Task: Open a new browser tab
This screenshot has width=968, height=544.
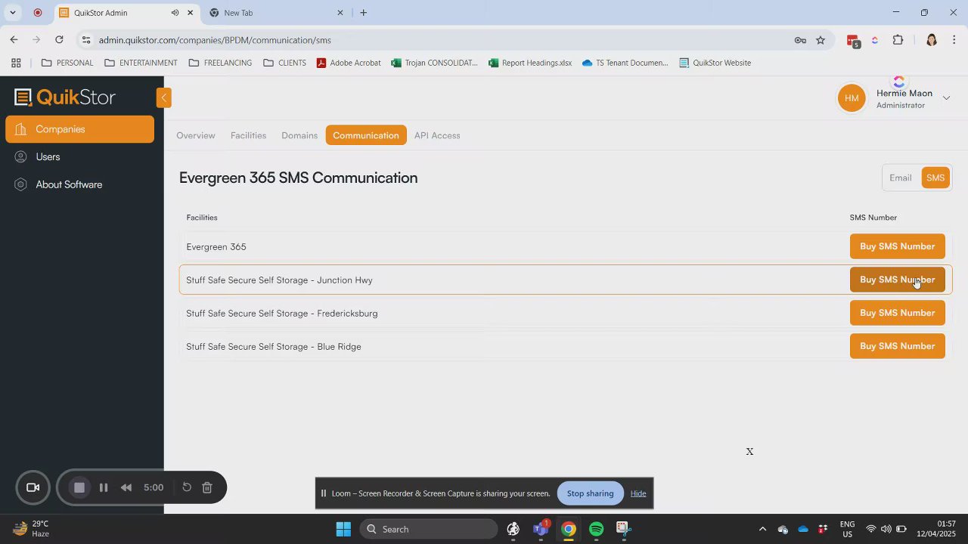Action: (x=364, y=13)
